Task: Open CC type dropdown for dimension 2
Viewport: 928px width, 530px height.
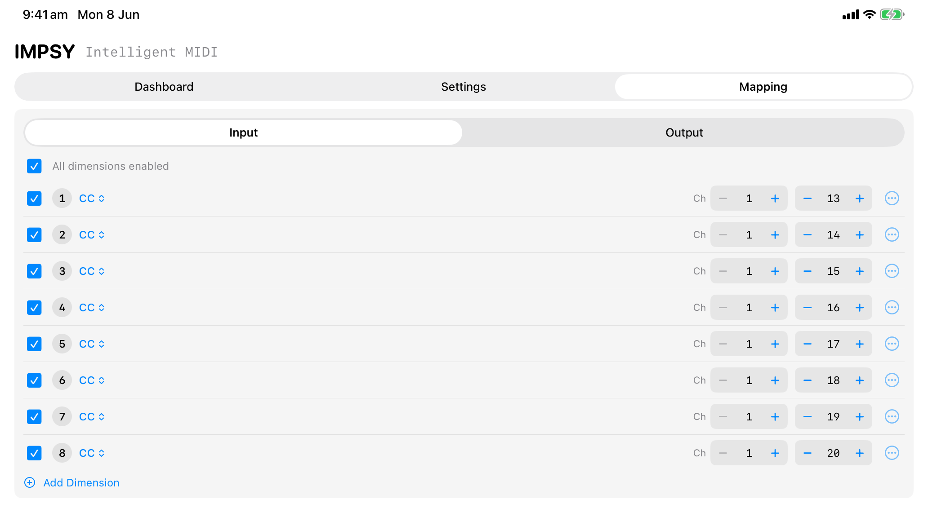Action: [92, 234]
